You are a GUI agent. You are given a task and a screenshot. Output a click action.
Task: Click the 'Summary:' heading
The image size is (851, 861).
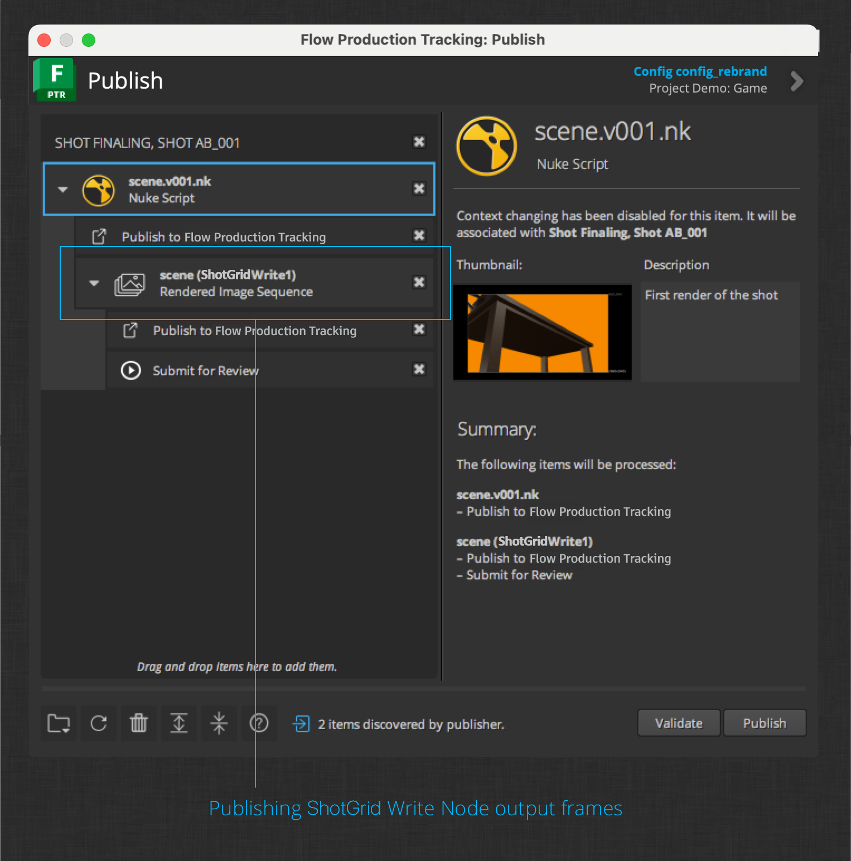click(x=497, y=429)
